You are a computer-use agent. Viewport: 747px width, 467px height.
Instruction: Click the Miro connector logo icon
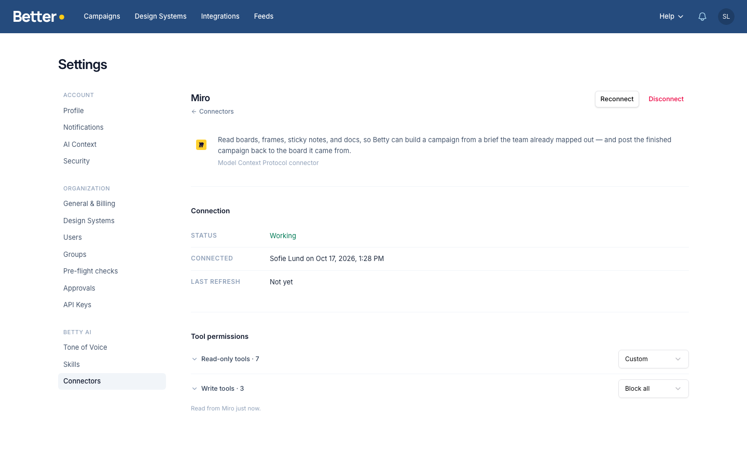201,145
